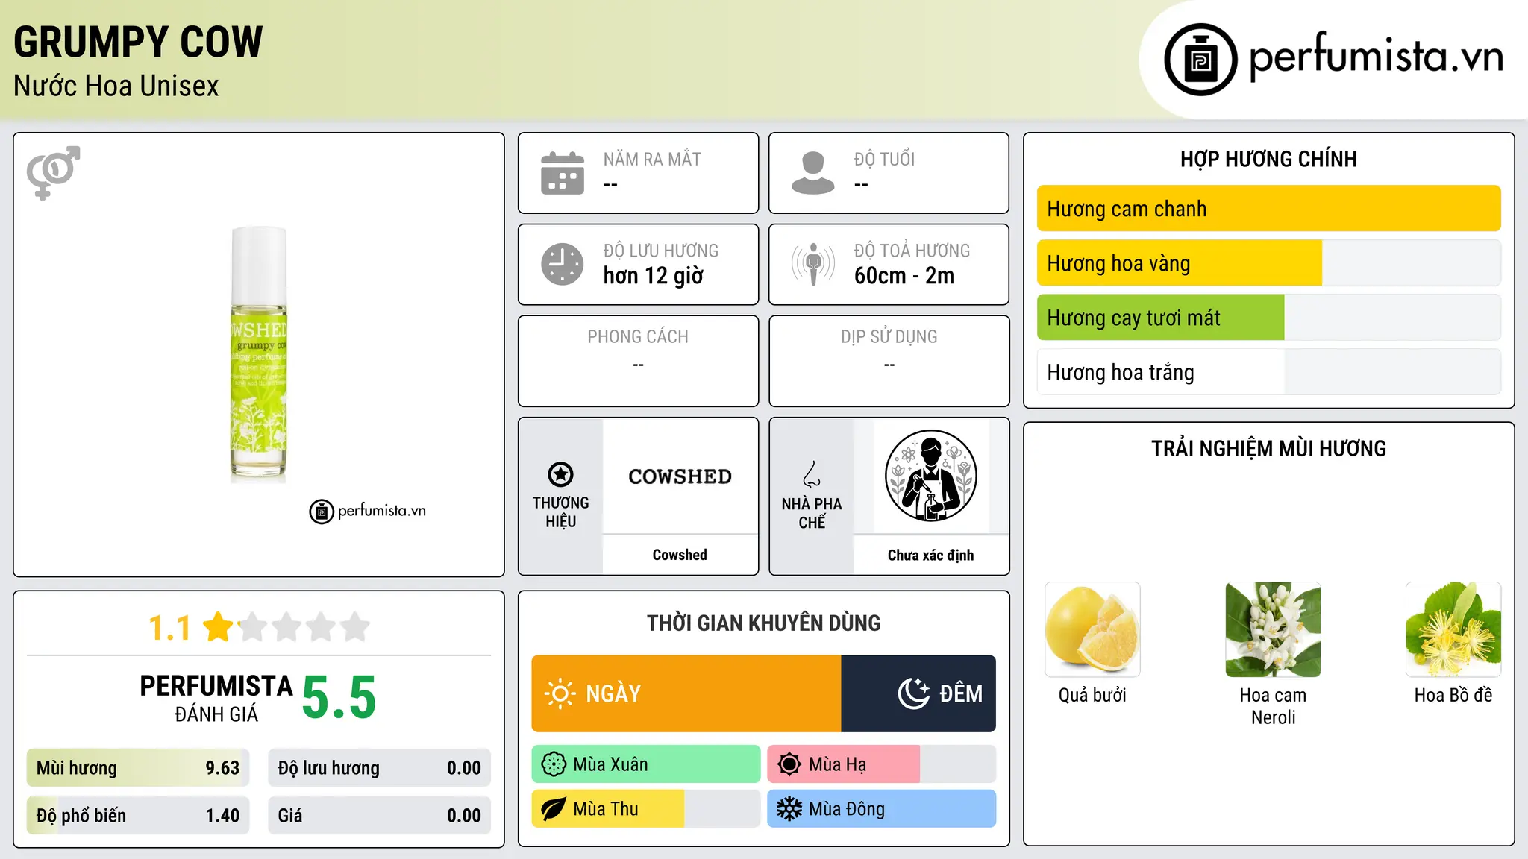Click the sillage icon beside Độ toả hương
This screenshot has height=859, width=1528.
[x=812, y=264]
